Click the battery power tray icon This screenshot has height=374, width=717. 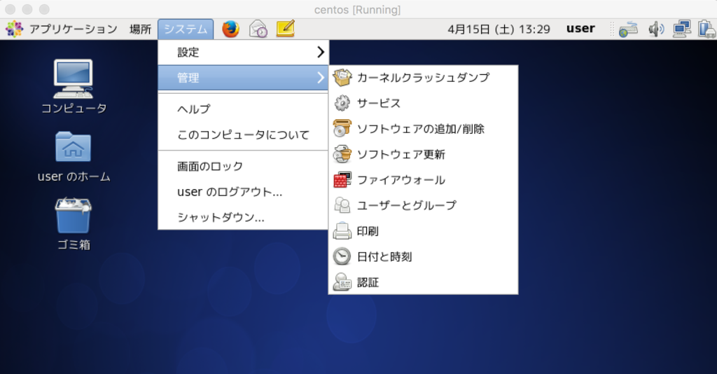[707, 29]
